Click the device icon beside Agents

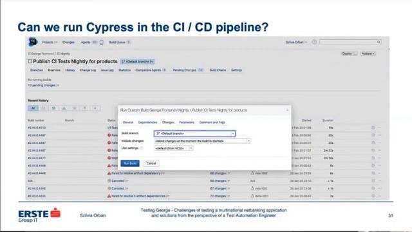coord(102,43)
